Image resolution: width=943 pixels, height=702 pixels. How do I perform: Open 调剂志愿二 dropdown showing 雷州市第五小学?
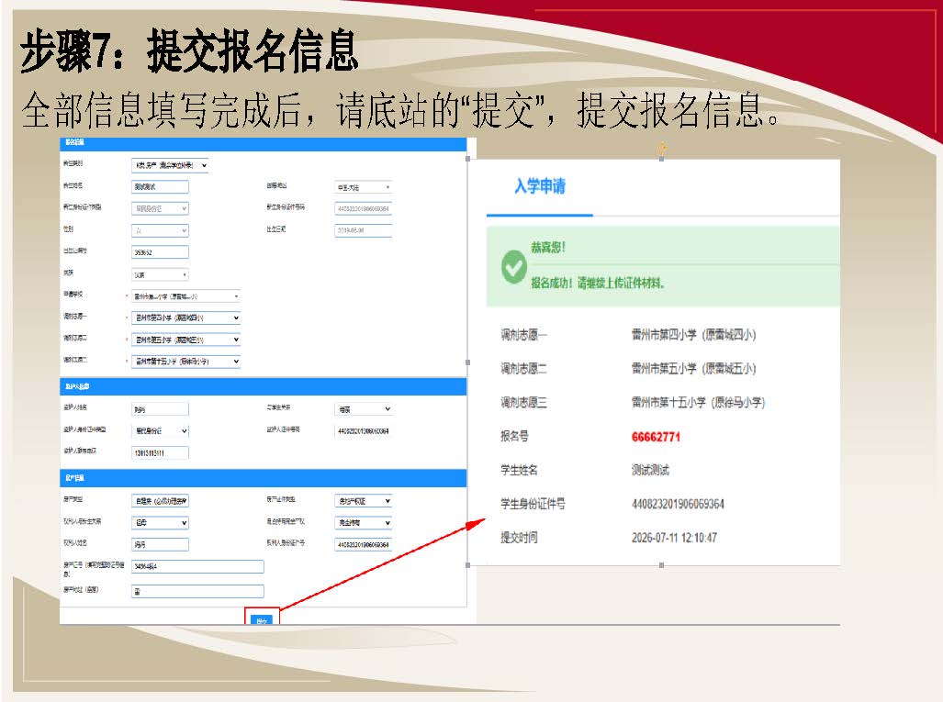click(x=185, y=340)
